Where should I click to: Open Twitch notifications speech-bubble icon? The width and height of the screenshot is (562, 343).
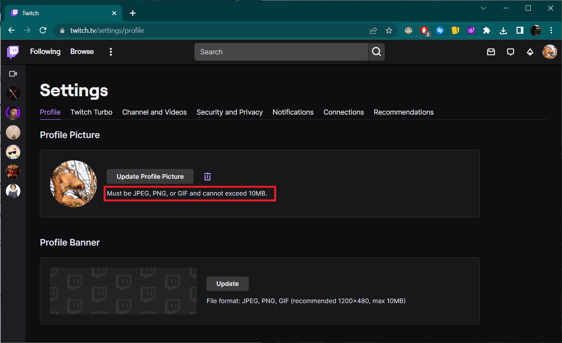(510, 52)
